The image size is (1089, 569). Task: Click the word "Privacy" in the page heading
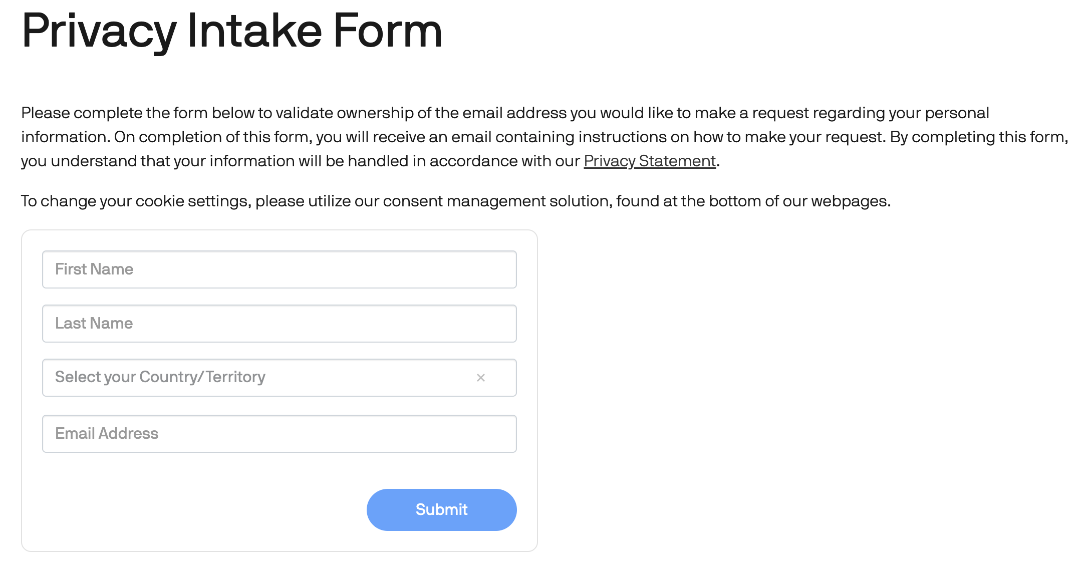pyautogui.click(x=99, y=31)
